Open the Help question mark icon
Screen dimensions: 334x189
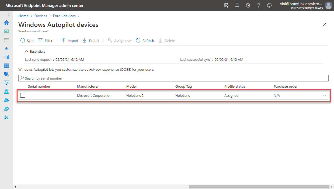259,5
